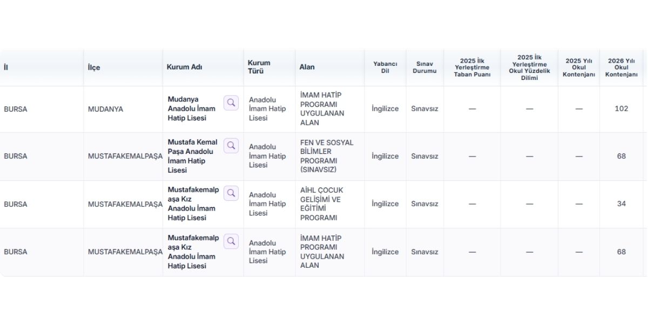Screen dimensions: 648x324
Task: Select the MUDANYA district cell
Action: pos(105,109)
